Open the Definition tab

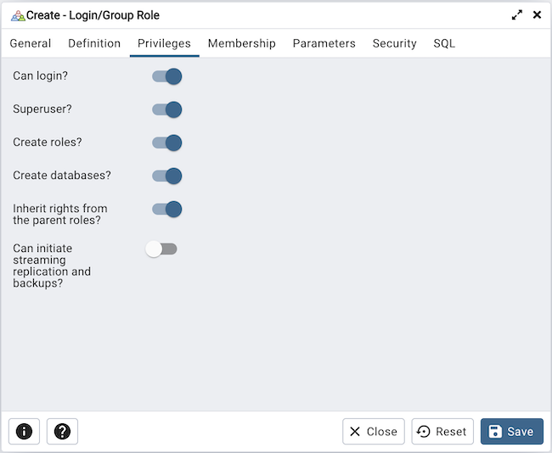(94, 43)
